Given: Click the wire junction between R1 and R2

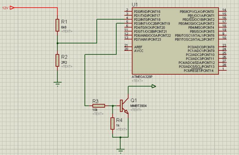Looking at the screenshot, I should (x=58, y=43).
